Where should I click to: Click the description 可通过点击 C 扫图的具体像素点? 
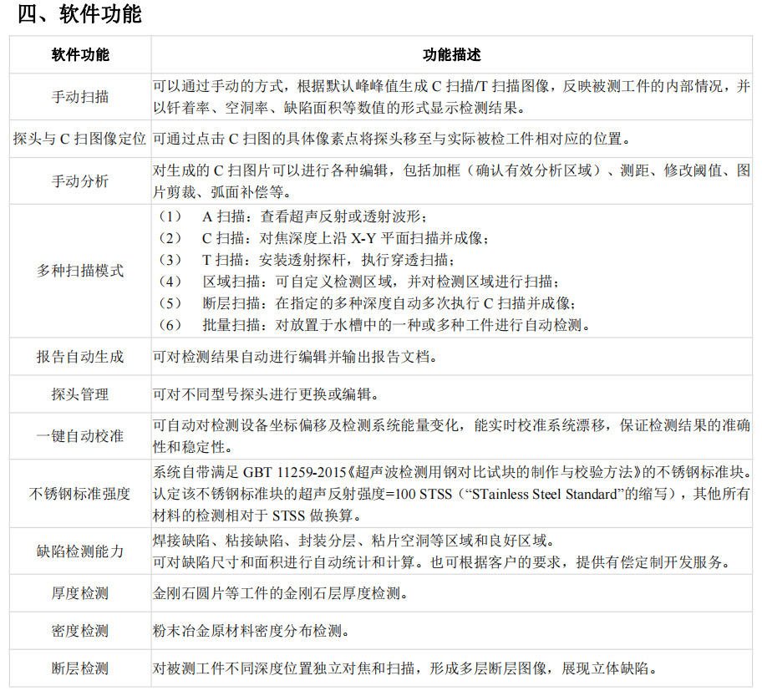click(392, 139)
